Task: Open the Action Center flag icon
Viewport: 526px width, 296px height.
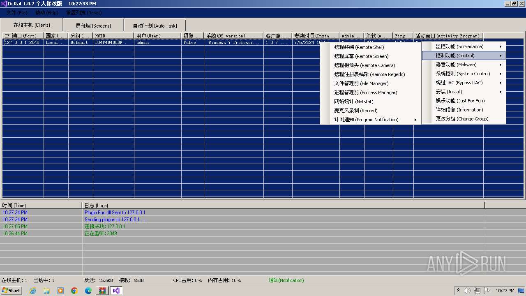Action: 487,291
